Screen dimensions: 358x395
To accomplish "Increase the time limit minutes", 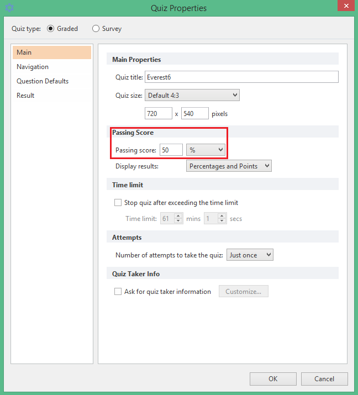I will [x=178, y=216].
